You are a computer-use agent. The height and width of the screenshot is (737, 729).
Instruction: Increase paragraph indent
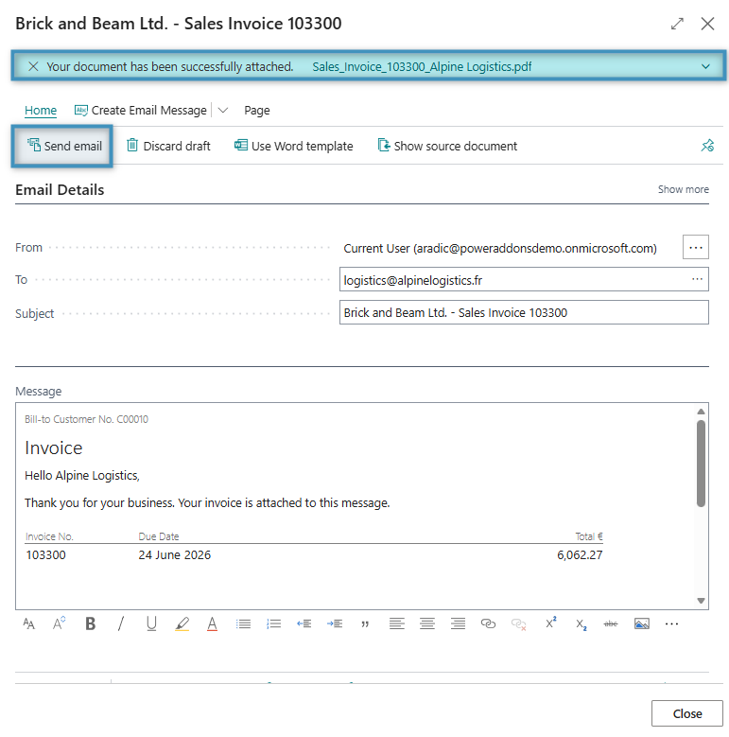[x=335, y=623]
